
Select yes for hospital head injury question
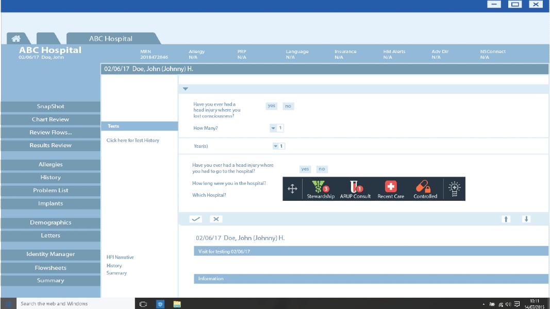(305, 169)
